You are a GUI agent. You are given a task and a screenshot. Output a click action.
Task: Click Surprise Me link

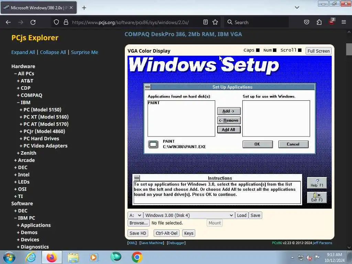tap(85, 52)
